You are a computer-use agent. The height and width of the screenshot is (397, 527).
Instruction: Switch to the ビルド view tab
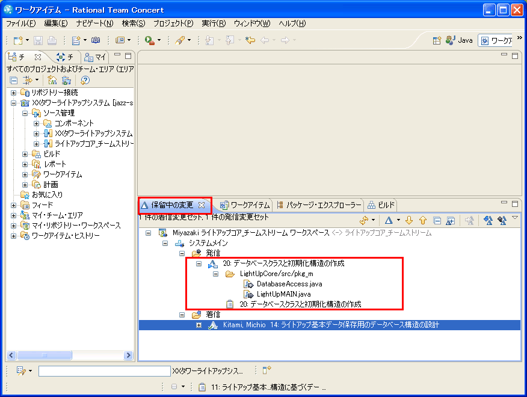click(x=381, y=205)
